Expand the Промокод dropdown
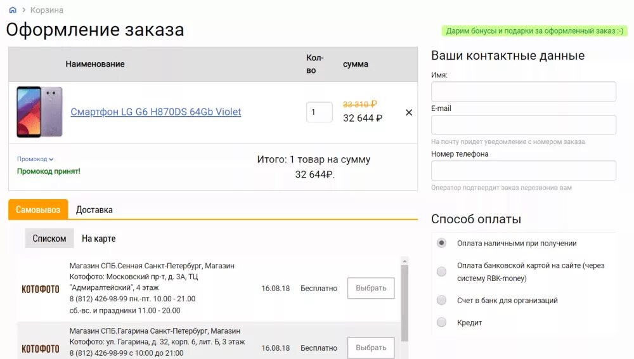 [x=35, y=159]
